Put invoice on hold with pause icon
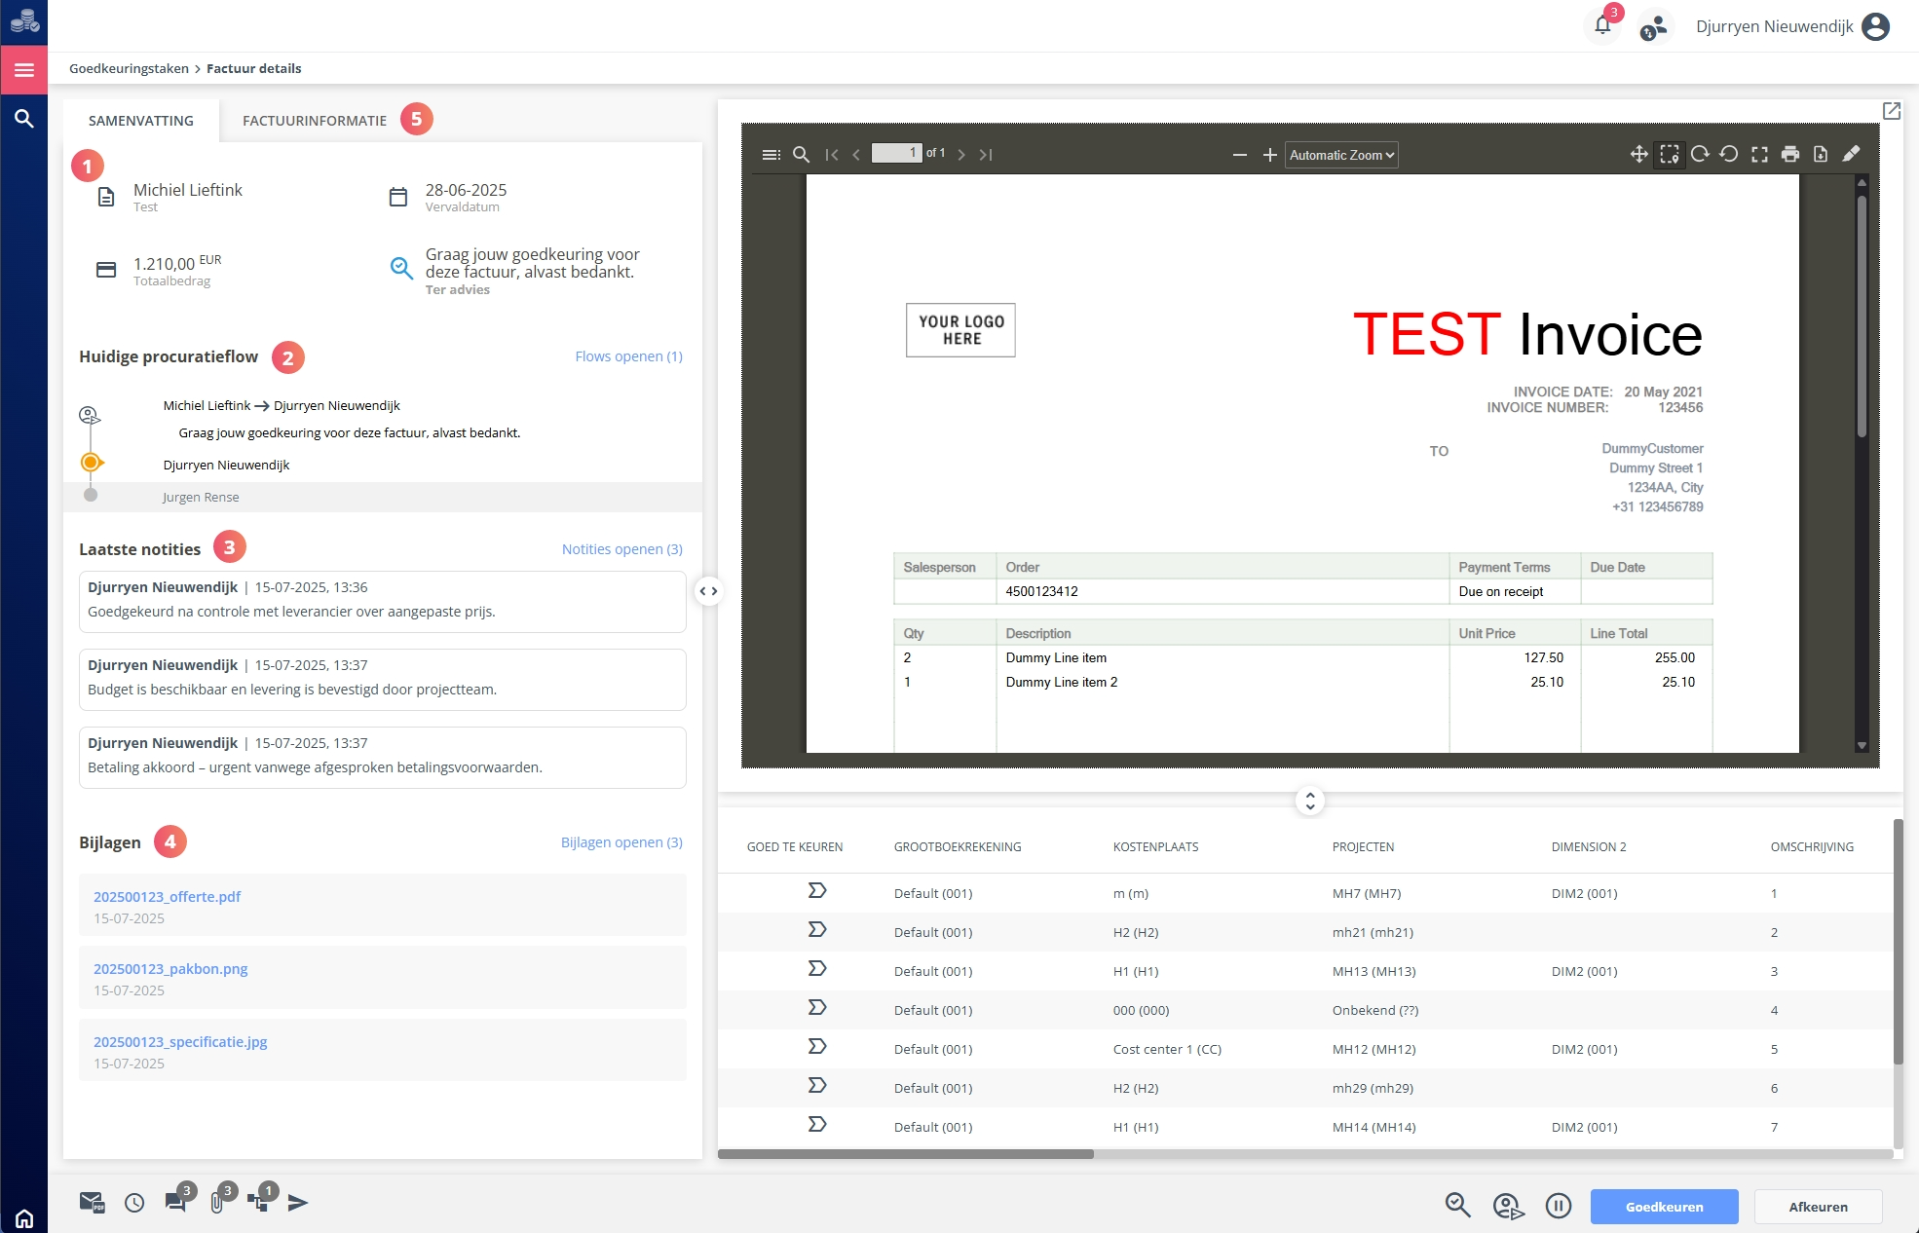The image size is (1919, 1233). point(1559,1207)
